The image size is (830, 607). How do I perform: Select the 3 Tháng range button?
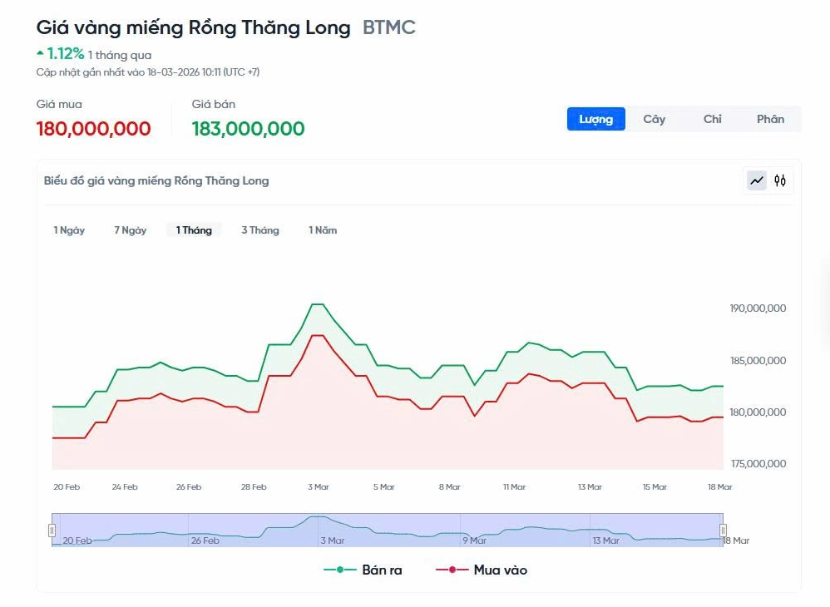coord(259,229)
